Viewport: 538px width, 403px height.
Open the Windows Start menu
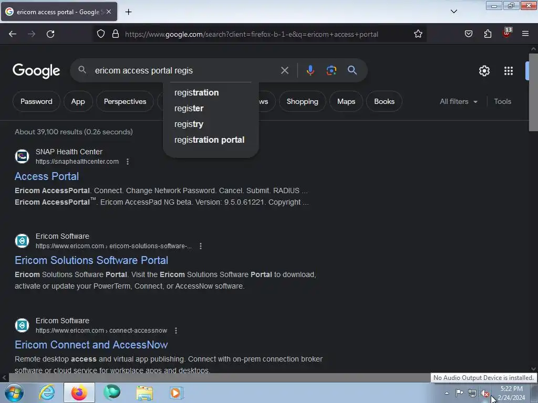click(x=13, y=393)
